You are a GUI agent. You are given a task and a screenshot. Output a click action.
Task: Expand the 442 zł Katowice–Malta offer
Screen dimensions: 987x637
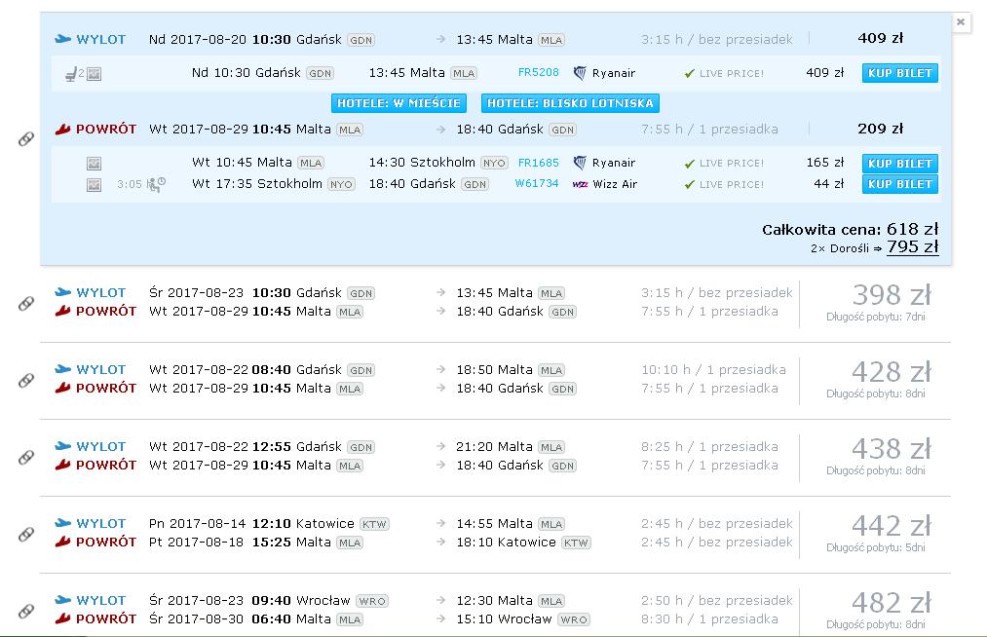tap(495, 534)
